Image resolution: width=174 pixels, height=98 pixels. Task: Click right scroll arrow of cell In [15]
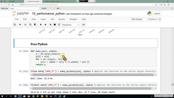coord(155,75)
